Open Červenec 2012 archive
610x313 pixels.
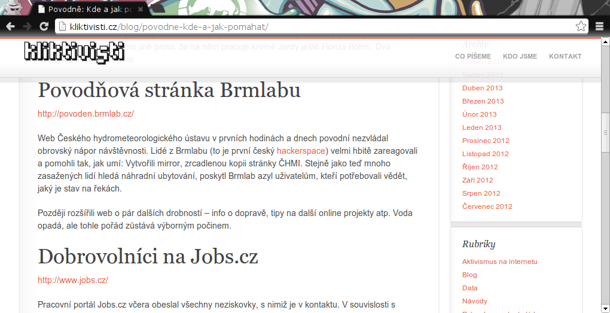tap(487, 206)
